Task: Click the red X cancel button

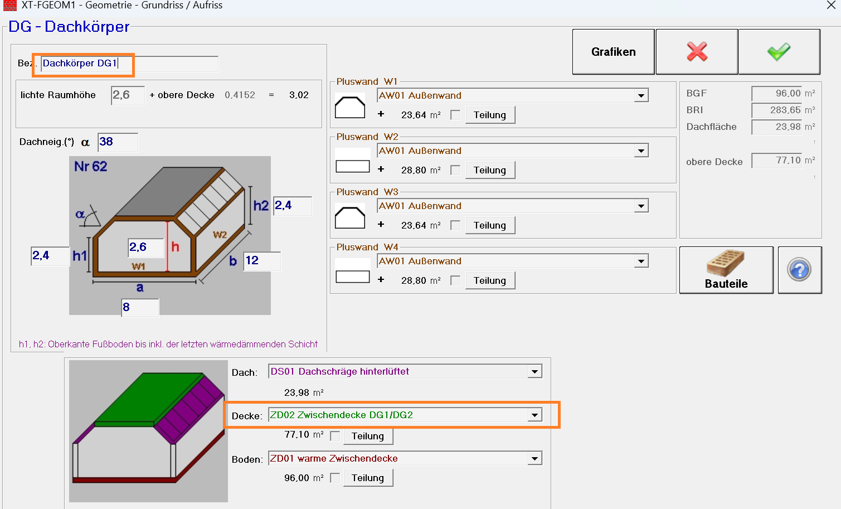Action: pyautogui.click(x=697, y=52)
